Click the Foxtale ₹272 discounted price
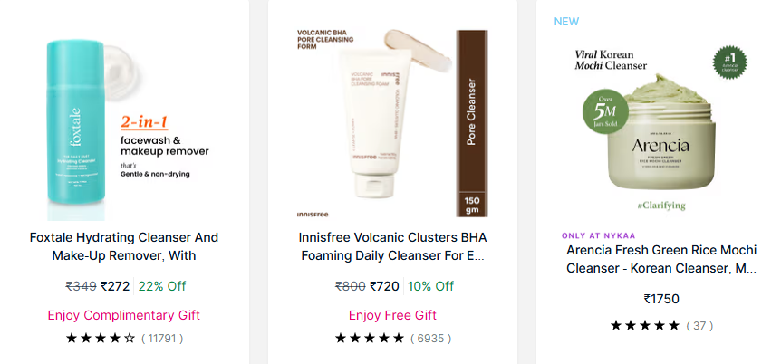Screen dimensions: 781x364 pos(114,286)
